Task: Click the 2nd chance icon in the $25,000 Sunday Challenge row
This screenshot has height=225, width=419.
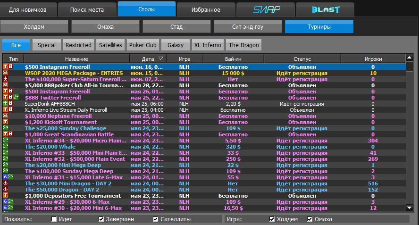Action: point(5,128)
